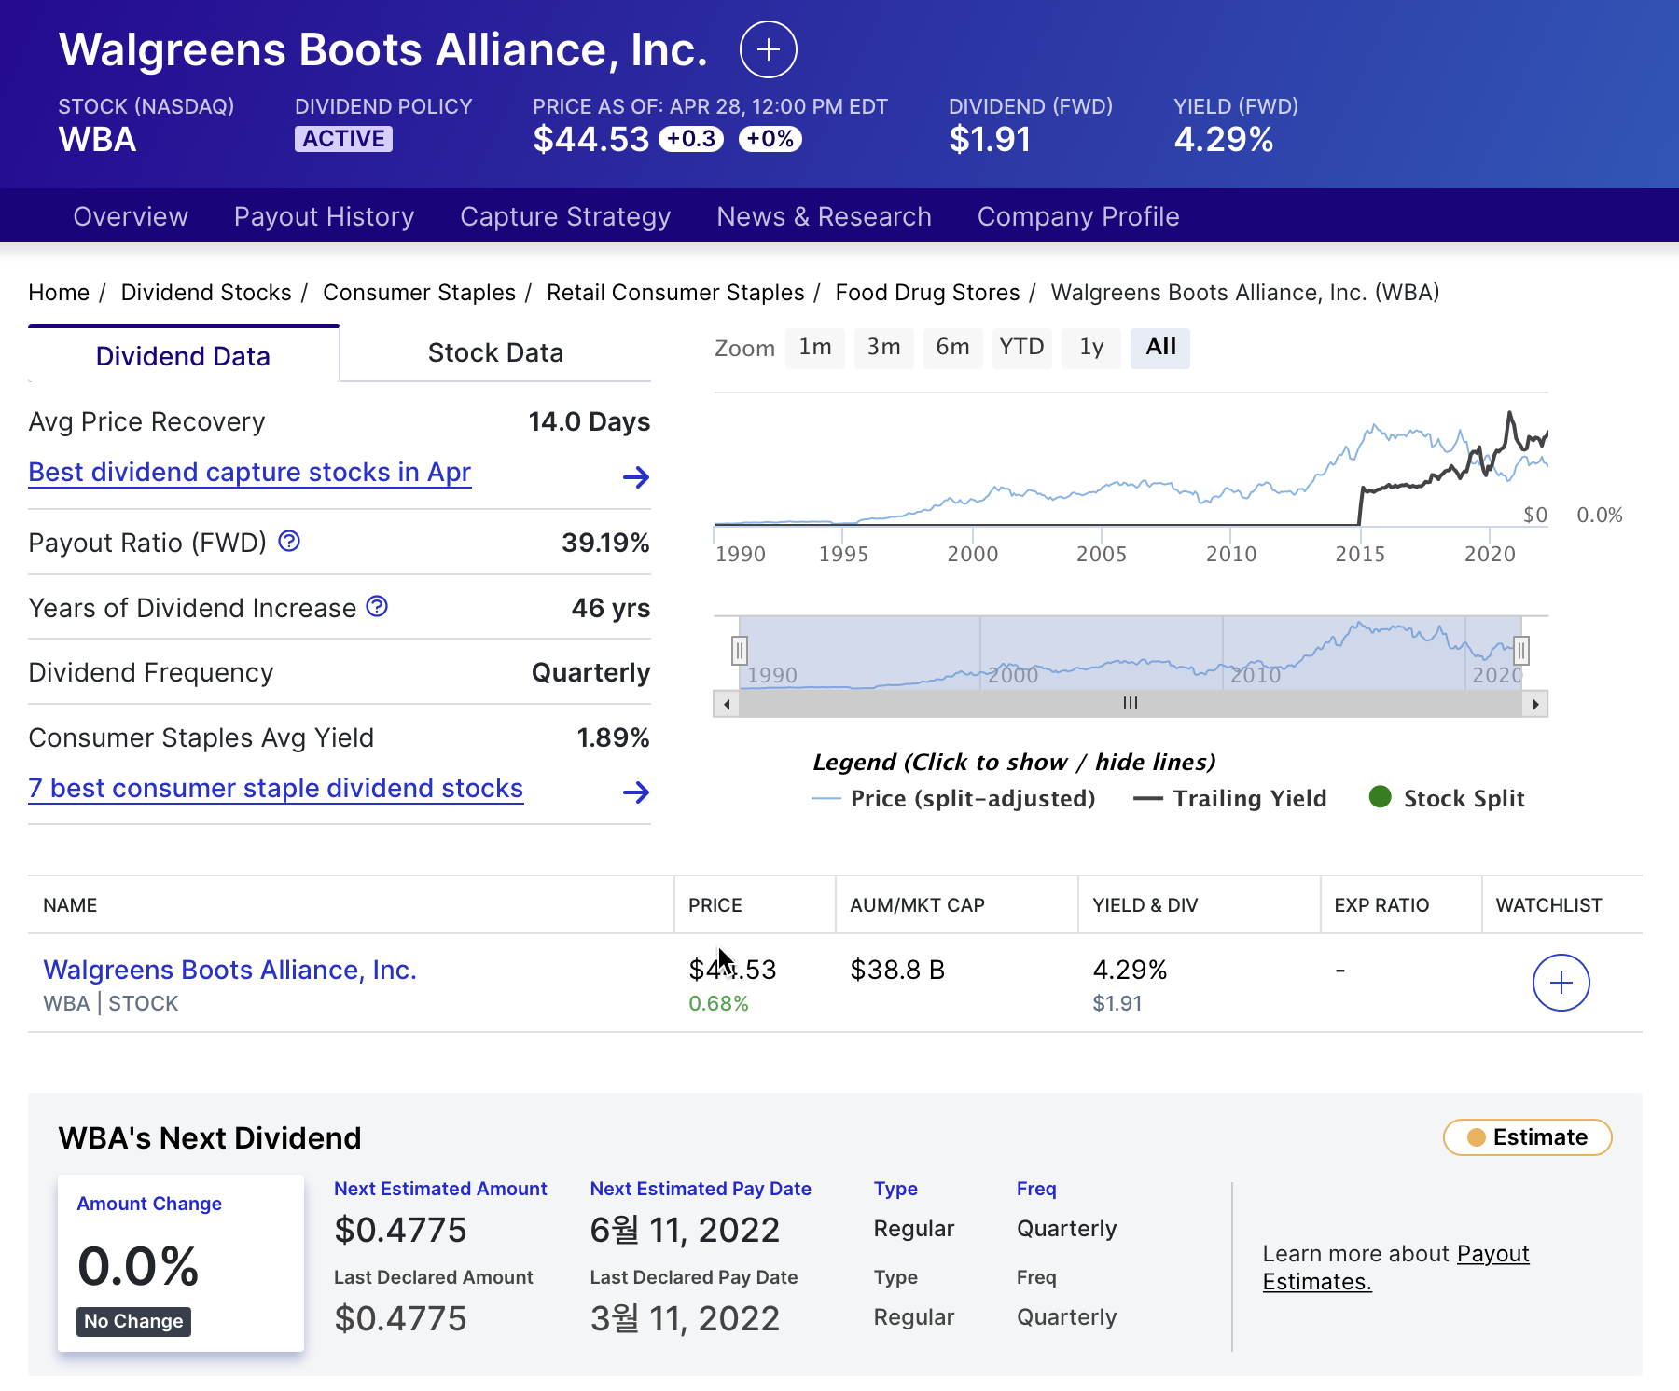1679x1391 pixels.
Task: Open the Payout History section
Action: click(x=324, y=215)
